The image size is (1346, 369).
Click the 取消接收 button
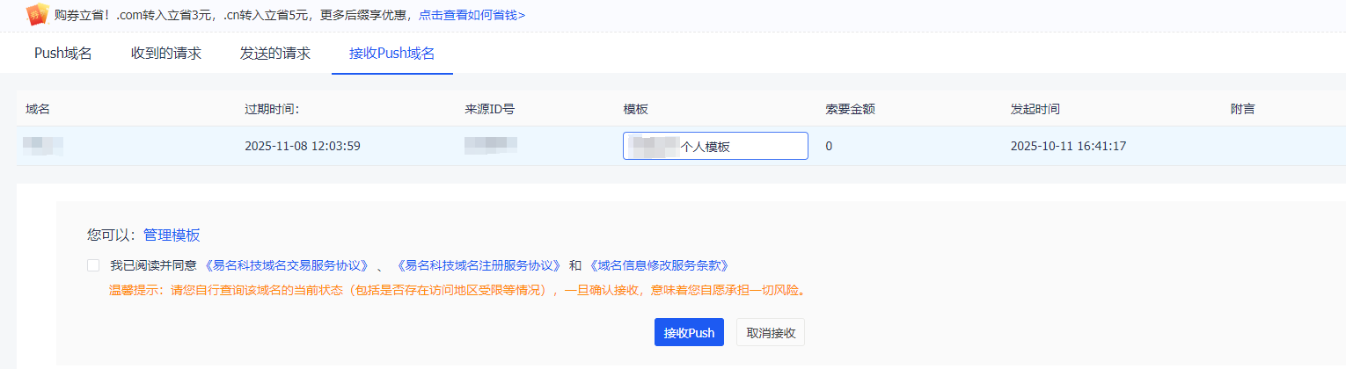coord(771,332)
